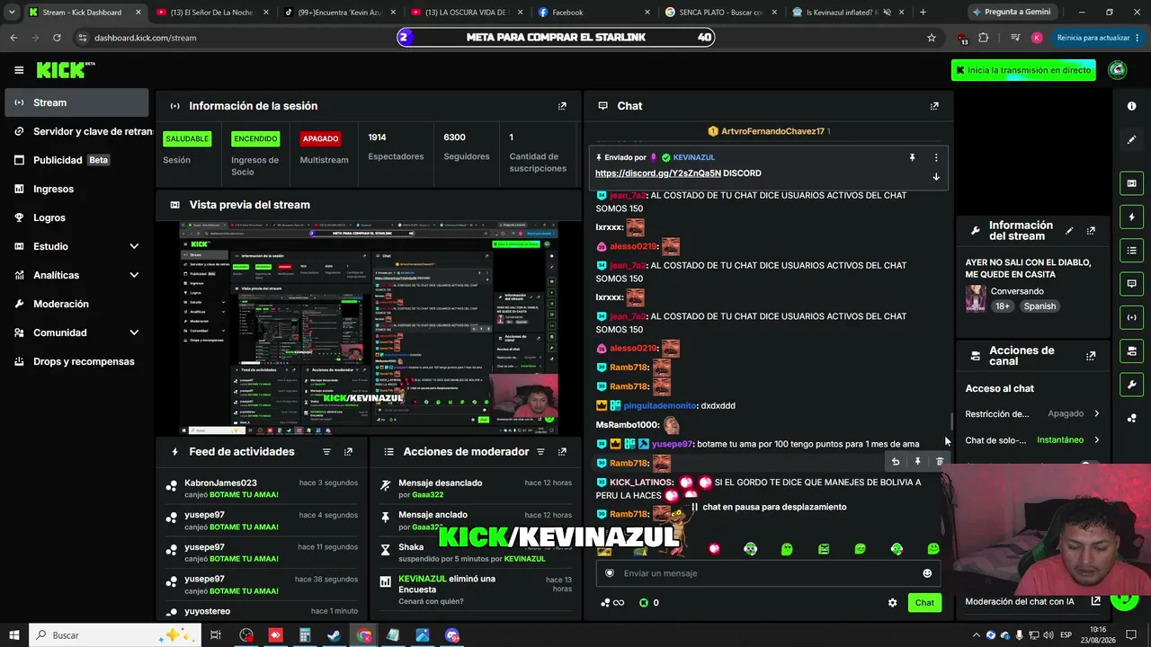Image resolution: width=1151 pixels, height=647 pixels.
Task: Toggle the stream preview panel in right sidebar
Action: (x=1131, y=183)
